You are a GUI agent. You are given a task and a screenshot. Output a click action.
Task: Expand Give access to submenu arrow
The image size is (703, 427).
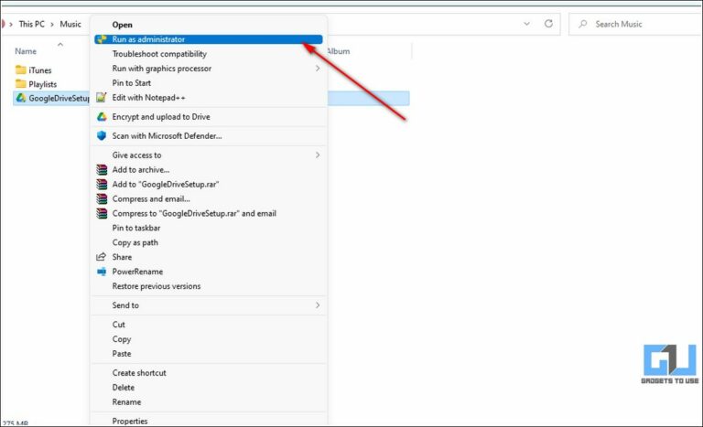pyautogui.click(x=318, y=155)
